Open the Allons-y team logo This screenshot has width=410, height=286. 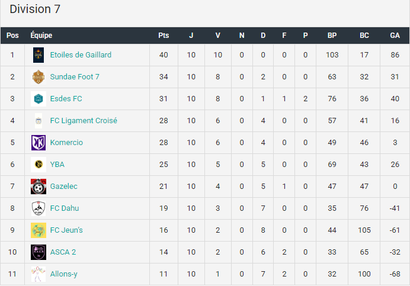39,274
